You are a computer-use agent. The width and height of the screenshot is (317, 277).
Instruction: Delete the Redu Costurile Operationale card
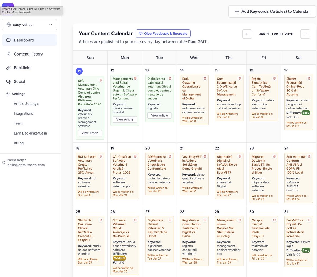pyautogui.click(x=205, y=79)
